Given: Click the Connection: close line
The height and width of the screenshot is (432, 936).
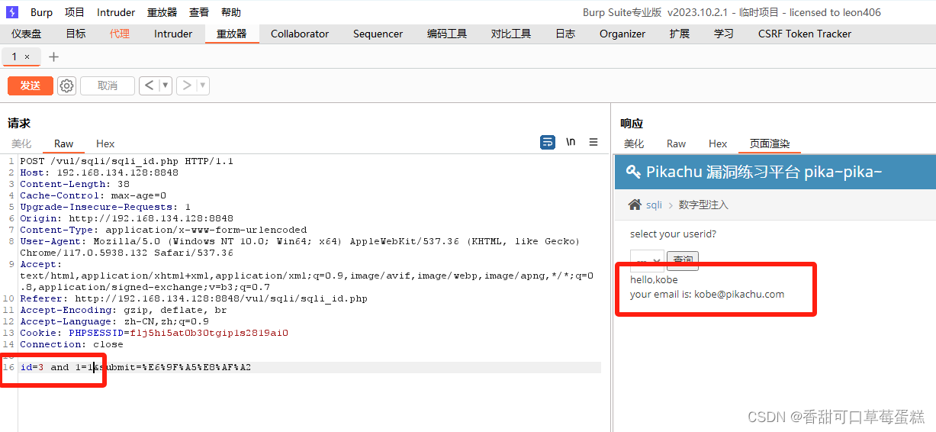Looking at the screenshot, I should pos(72,344).
